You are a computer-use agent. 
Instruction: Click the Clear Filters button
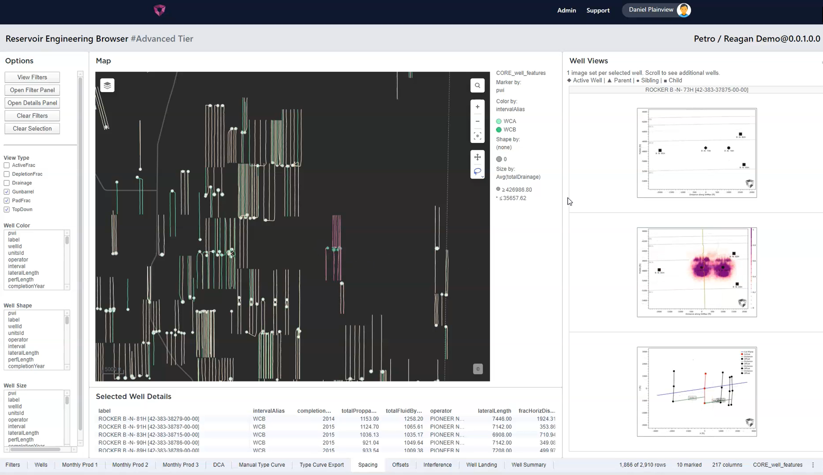pyautogui.click(x=32, y=116)
